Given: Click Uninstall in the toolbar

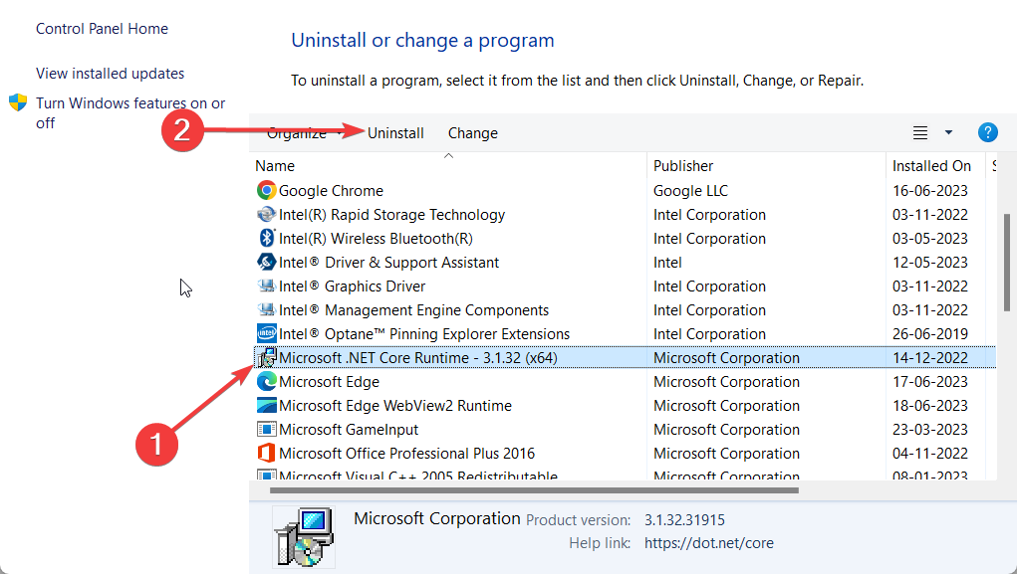Looking at the screenshot, I should coord(395,133).
